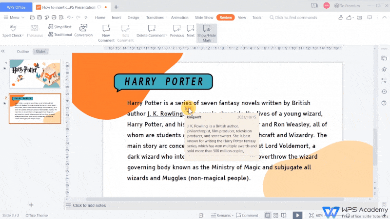Switch to the Insert tab

pos(116,18)
